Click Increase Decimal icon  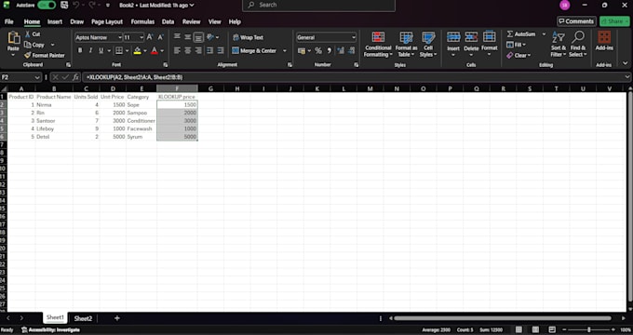point(341,51)
